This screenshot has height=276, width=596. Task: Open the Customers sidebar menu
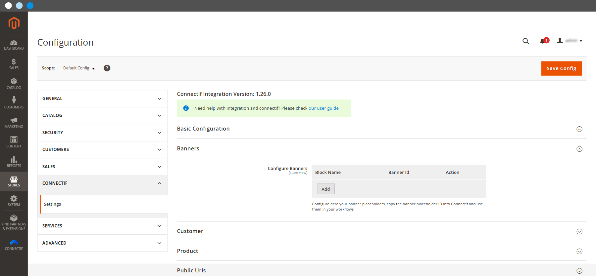(14, 103)
